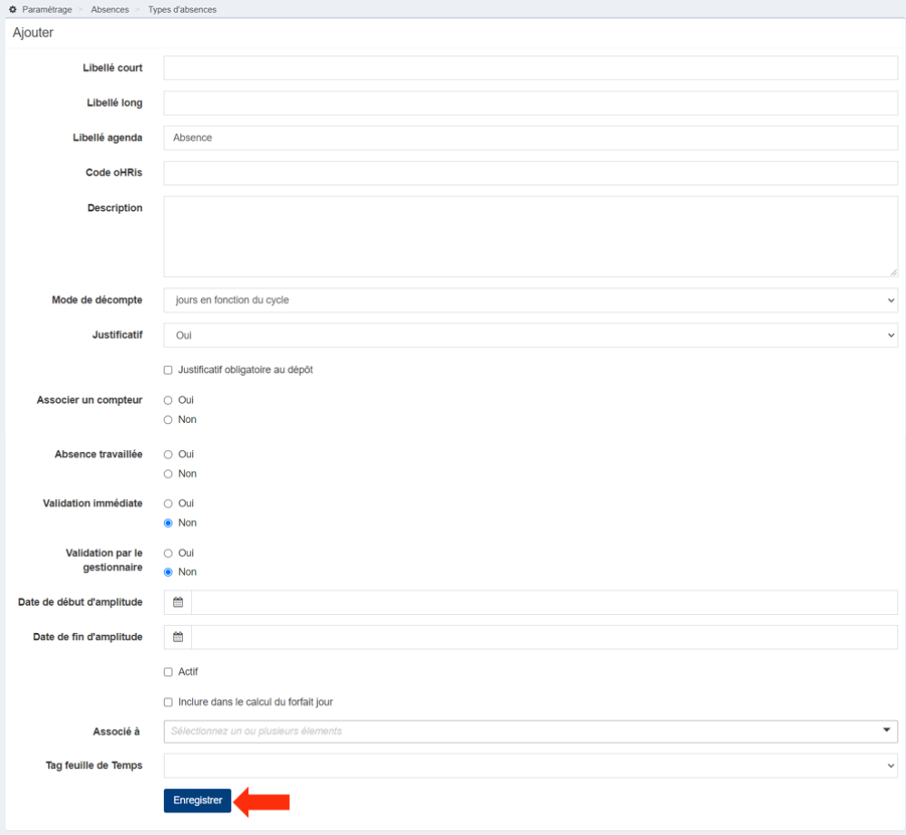This screenshot has height=835, width=906.
Task: Select Non for Associer un compteur
Action: point(169,420)
